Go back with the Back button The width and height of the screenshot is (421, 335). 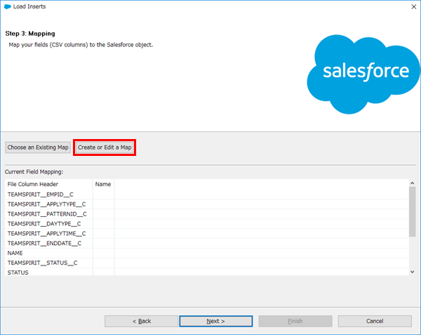pyautogui.click(x=142, y=321)
